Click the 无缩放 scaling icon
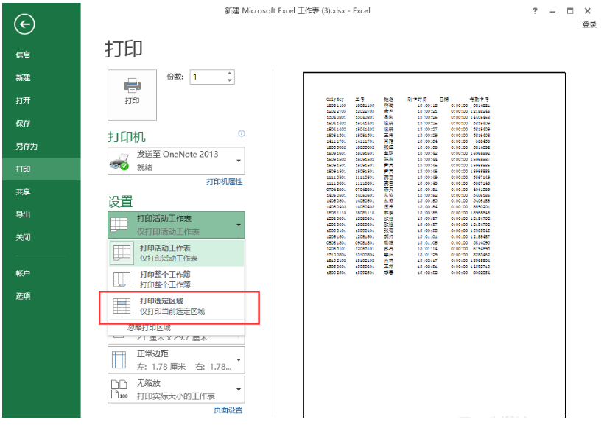 118,390
